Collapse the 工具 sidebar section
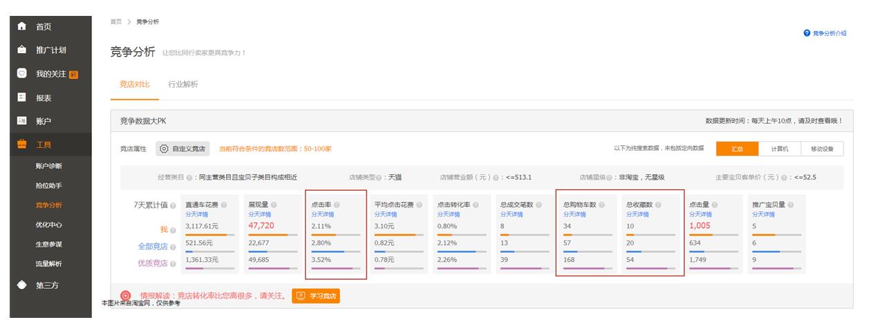 point(43,144)
